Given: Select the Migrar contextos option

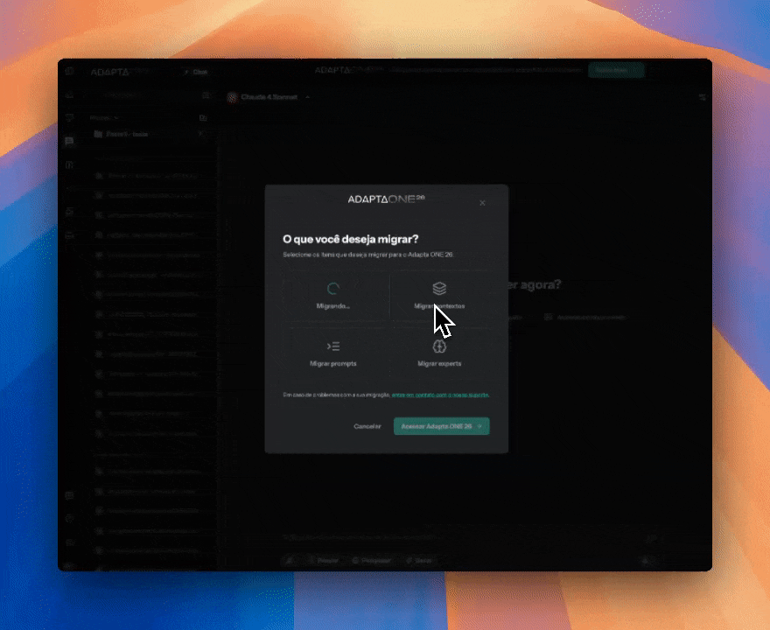Looking at the screenshot, I should [439, 296].
